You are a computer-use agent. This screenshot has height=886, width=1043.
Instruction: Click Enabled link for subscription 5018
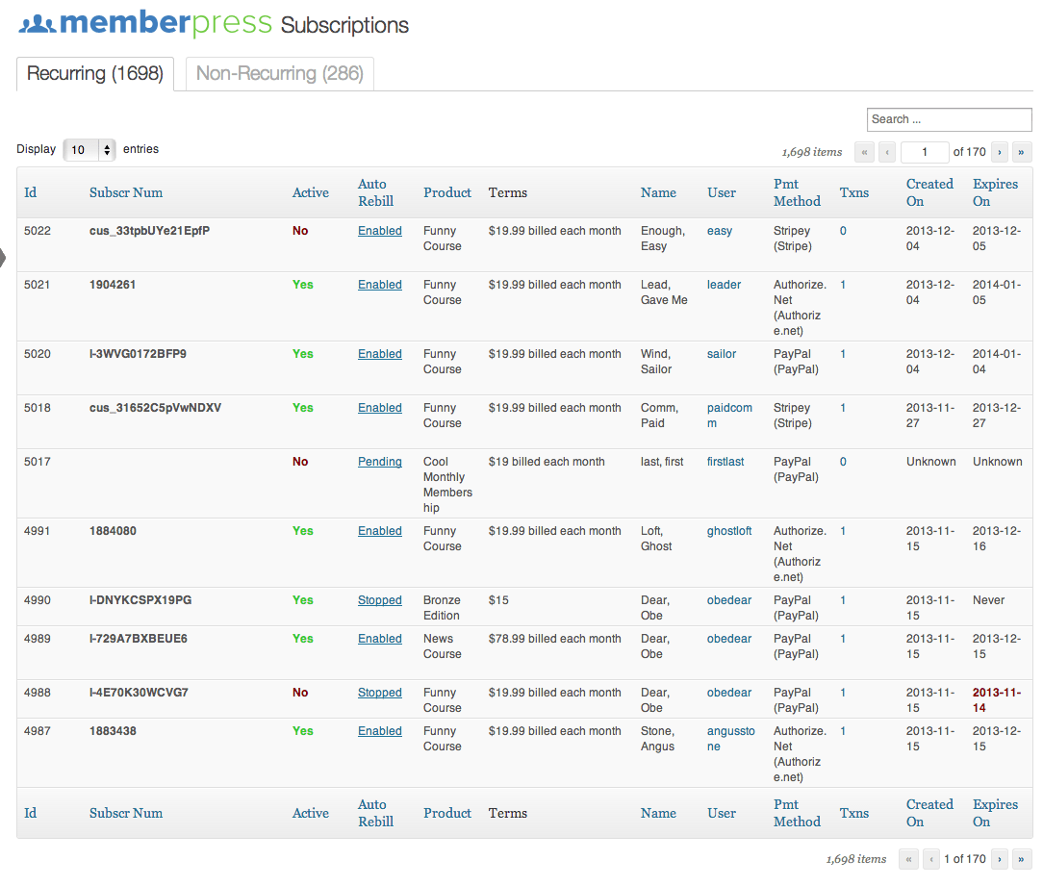380,408
